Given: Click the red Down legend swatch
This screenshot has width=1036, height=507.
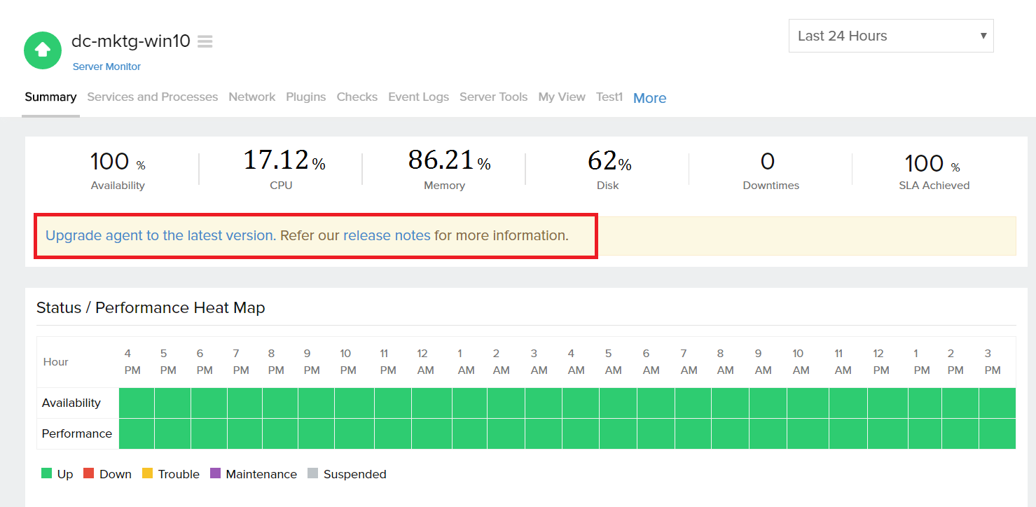Looking at the screenshot, I should tap(89, 473).
